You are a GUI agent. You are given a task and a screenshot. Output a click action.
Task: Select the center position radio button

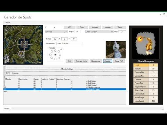55,55
